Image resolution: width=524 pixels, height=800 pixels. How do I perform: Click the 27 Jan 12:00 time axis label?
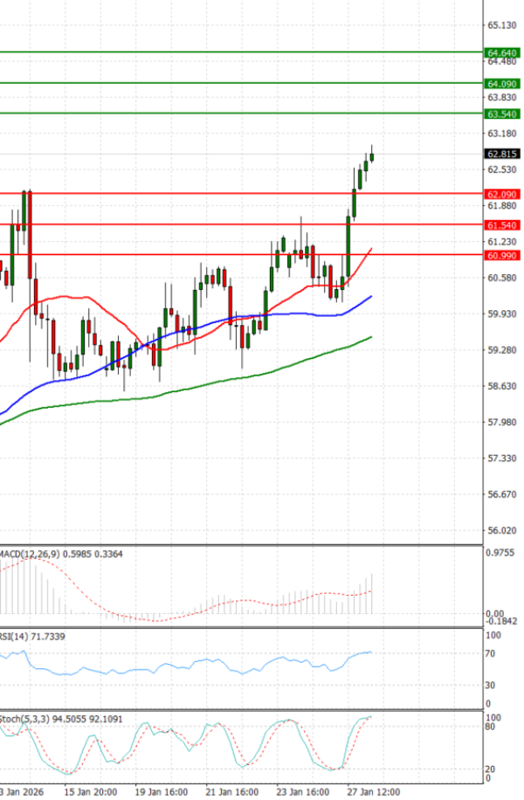tap(373, 792)
